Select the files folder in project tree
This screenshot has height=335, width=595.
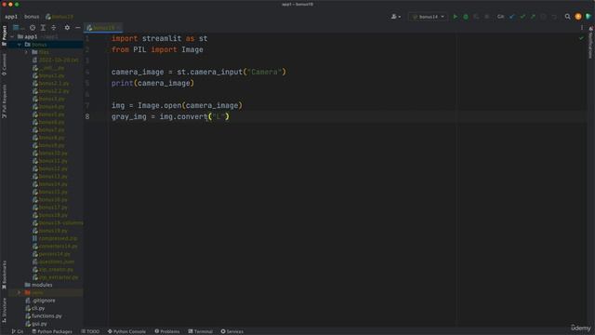point(44,52)
